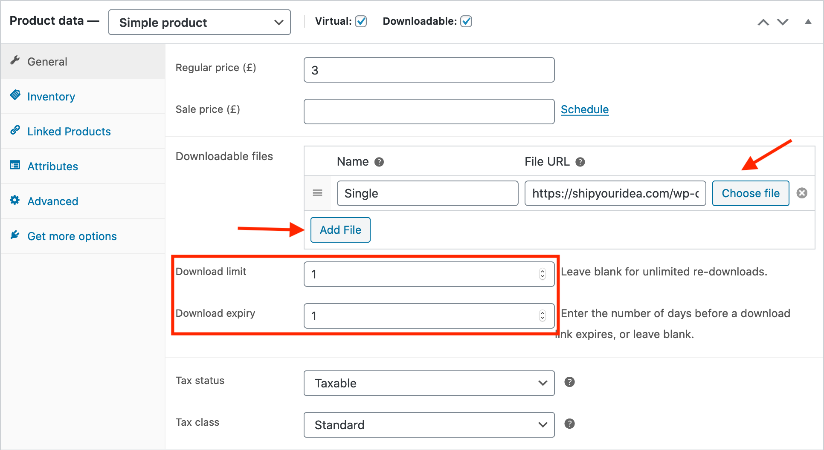824x450 pixels.
Task: Open the Simple product type dropdown
Action: pos(200,22)
